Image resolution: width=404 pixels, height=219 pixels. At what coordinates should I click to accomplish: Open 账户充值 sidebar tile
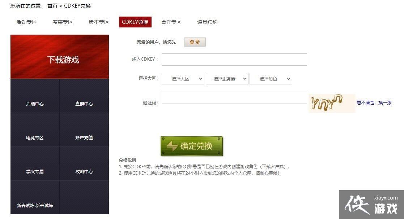point(84,130)
